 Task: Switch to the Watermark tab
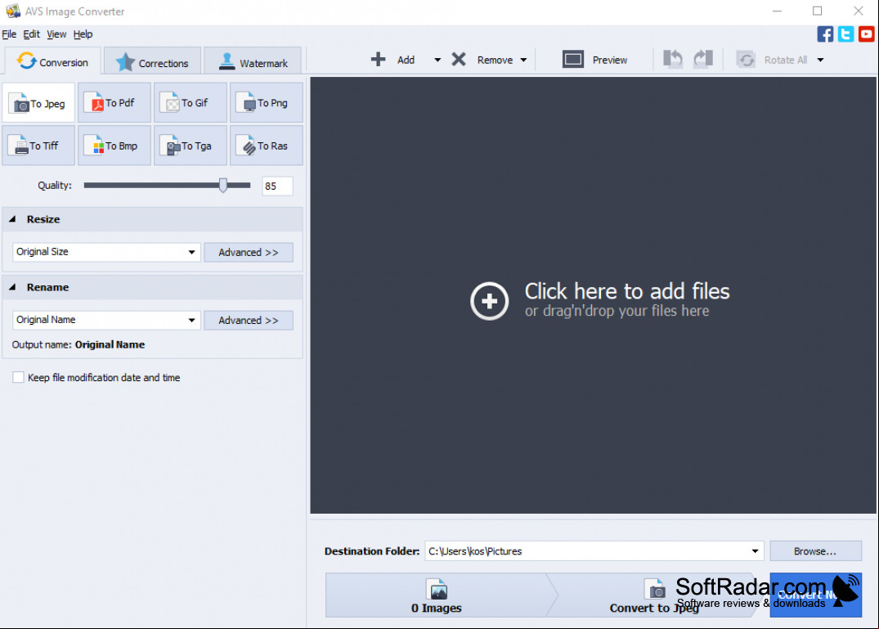(x=253, y=61)
